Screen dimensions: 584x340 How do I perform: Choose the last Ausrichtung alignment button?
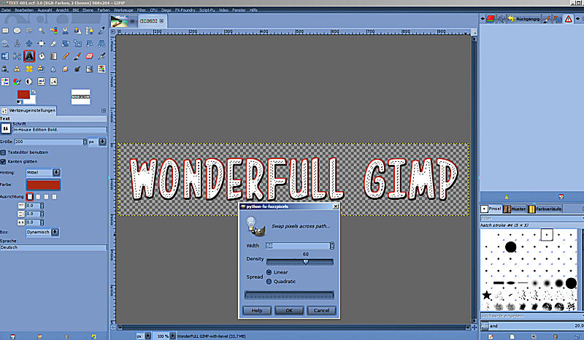(x=54, y=196)
